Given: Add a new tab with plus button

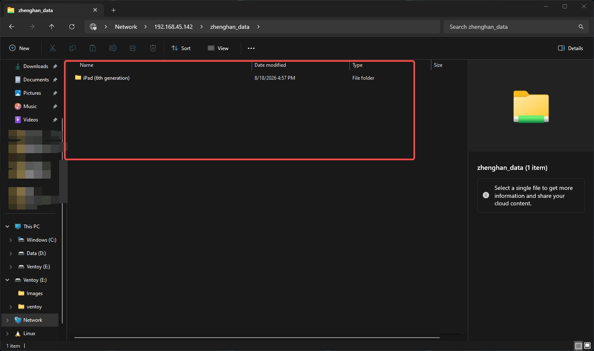Looking at the screenshot, I should 114,10.
